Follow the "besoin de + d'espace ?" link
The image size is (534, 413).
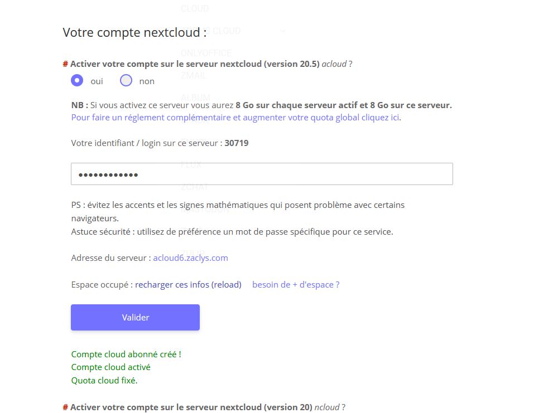(296, 285)
